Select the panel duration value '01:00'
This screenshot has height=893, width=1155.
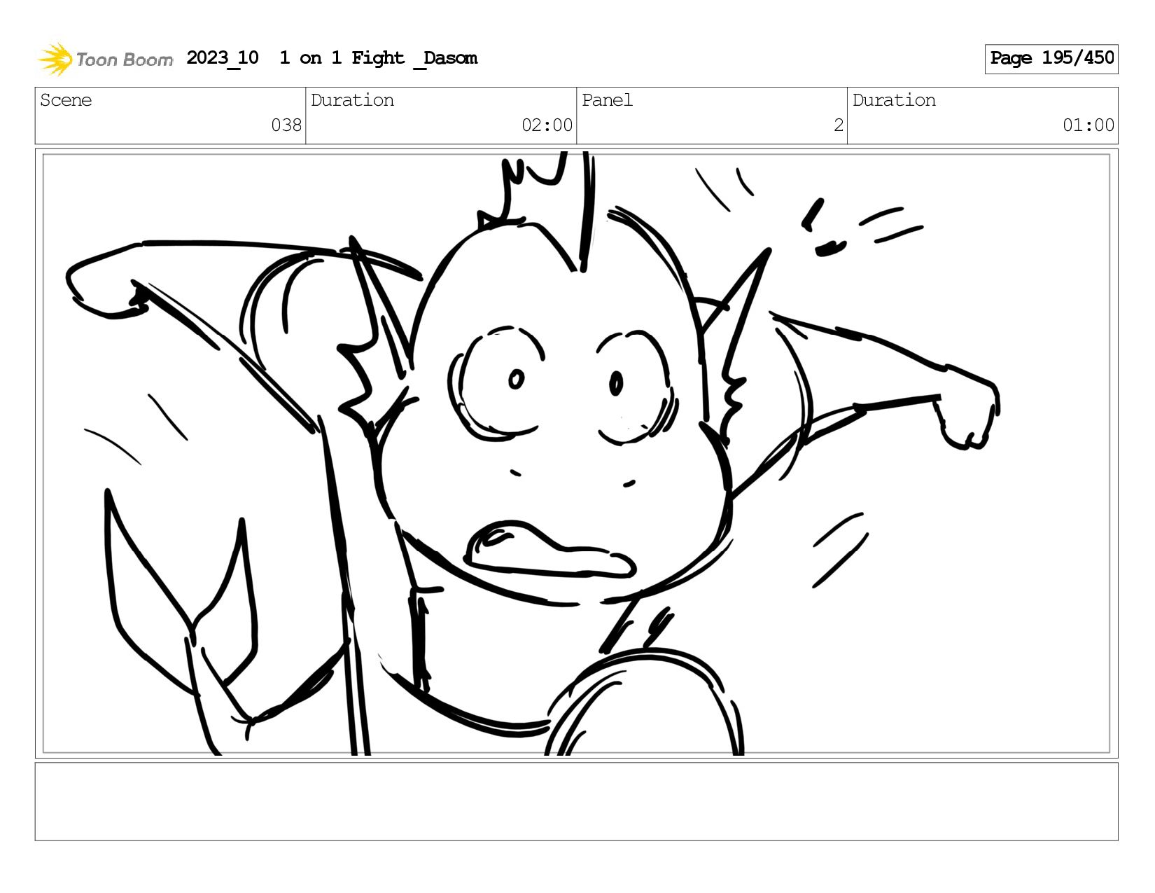tap(1088, 125)
